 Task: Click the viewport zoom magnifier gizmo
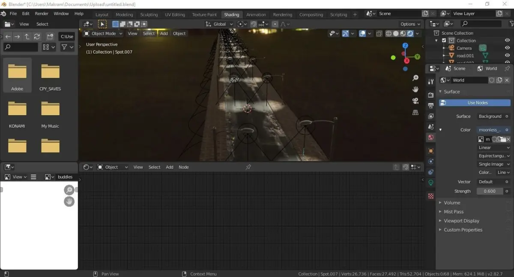coord(415,78)
